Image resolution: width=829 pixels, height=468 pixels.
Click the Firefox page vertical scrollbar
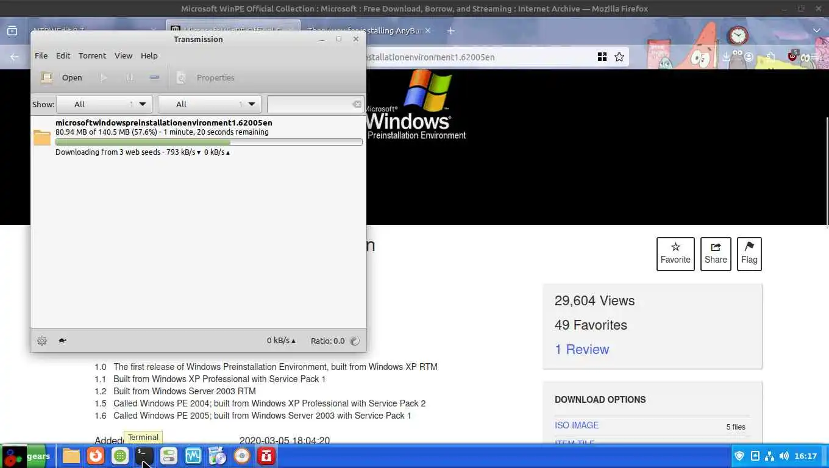pos(826,172)
